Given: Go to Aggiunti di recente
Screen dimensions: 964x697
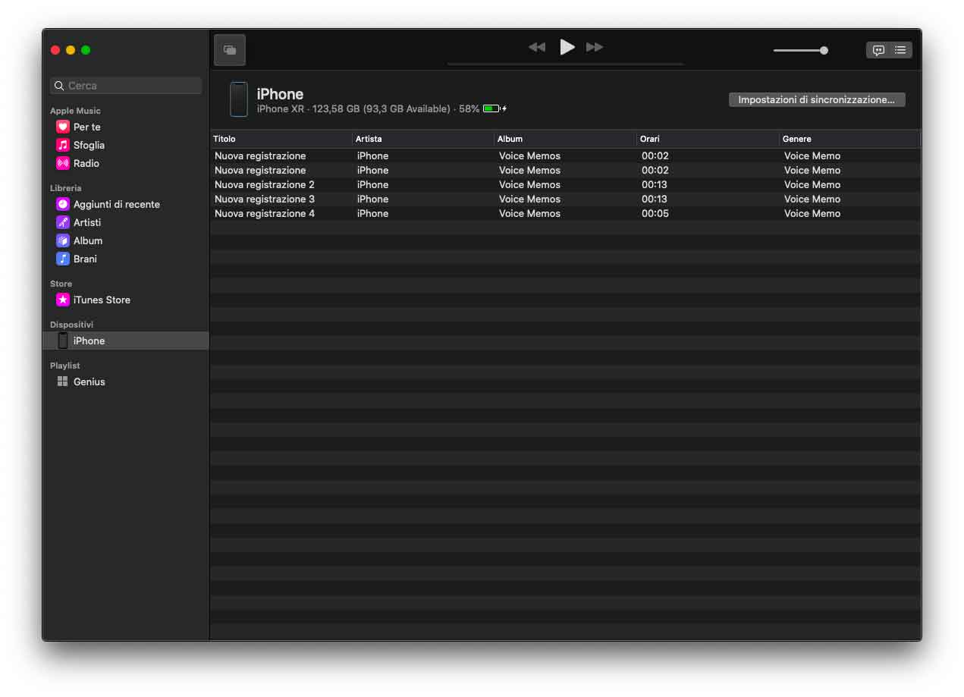Looking at the screenshot, I should coord(117,204).
